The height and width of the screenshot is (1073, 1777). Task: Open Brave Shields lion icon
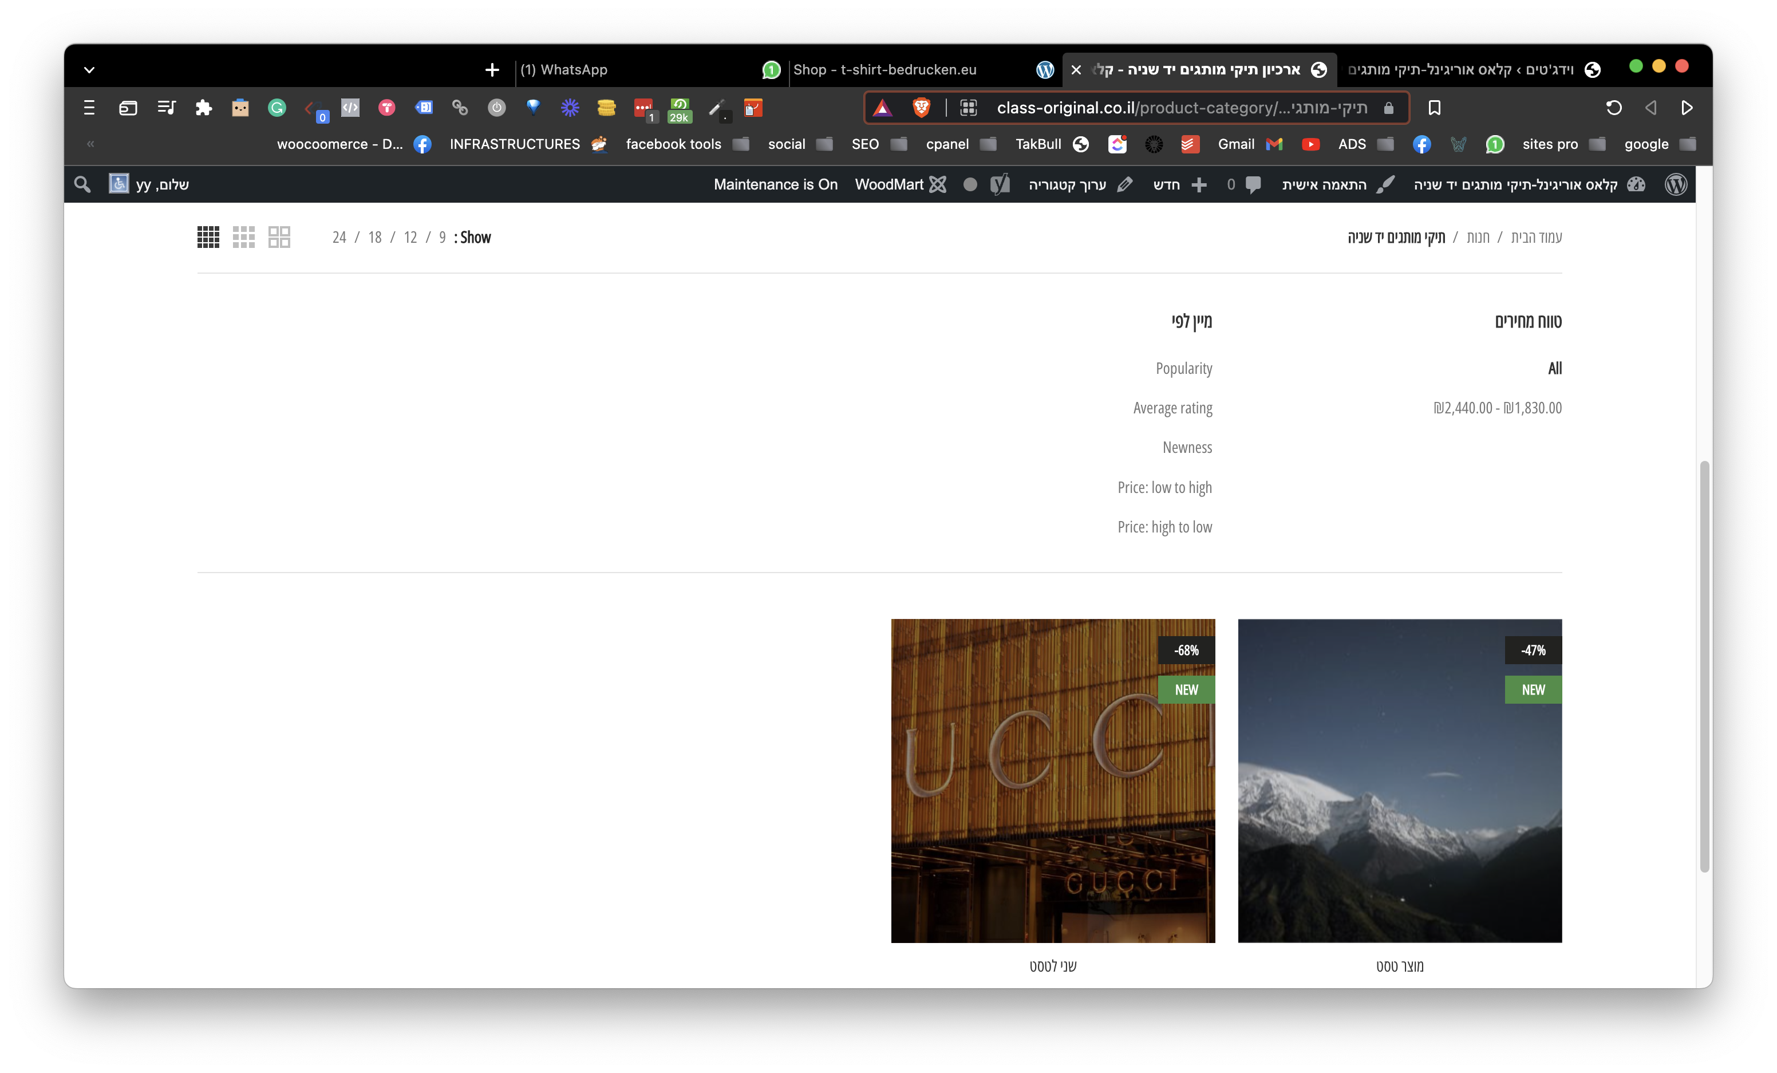(x=921, y=108)
